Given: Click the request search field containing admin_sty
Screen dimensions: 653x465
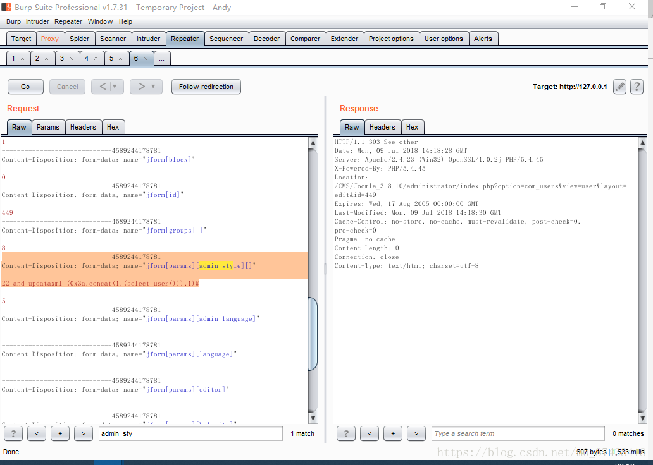Looking at the screenshot, I should [190, 433].
